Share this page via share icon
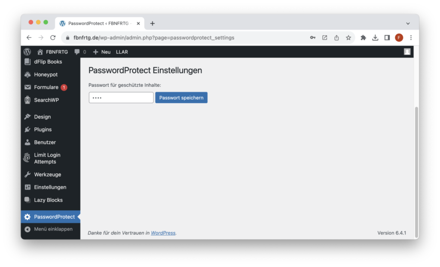 336,38
